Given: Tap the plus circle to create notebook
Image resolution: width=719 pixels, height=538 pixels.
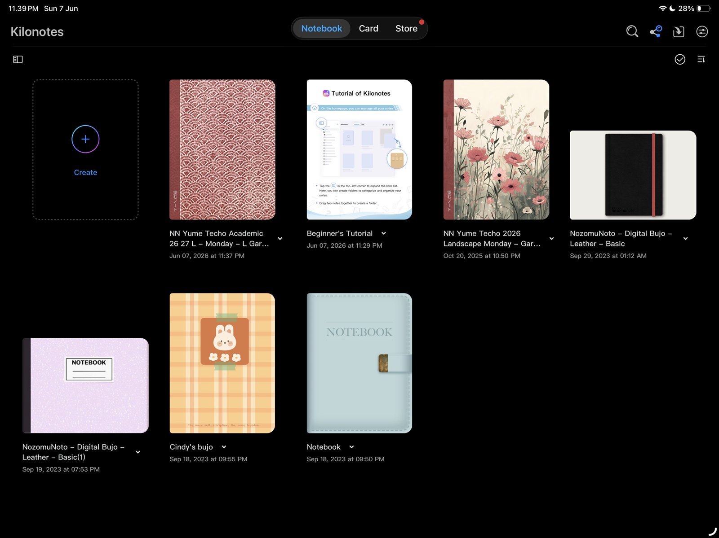Looking at the screenshot, I should pyautogui.click(x=85, y=139).
